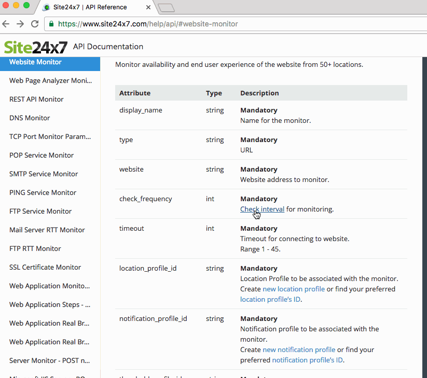
Task: Open FTP RTT Monitor section
Action: click(35, 248)
